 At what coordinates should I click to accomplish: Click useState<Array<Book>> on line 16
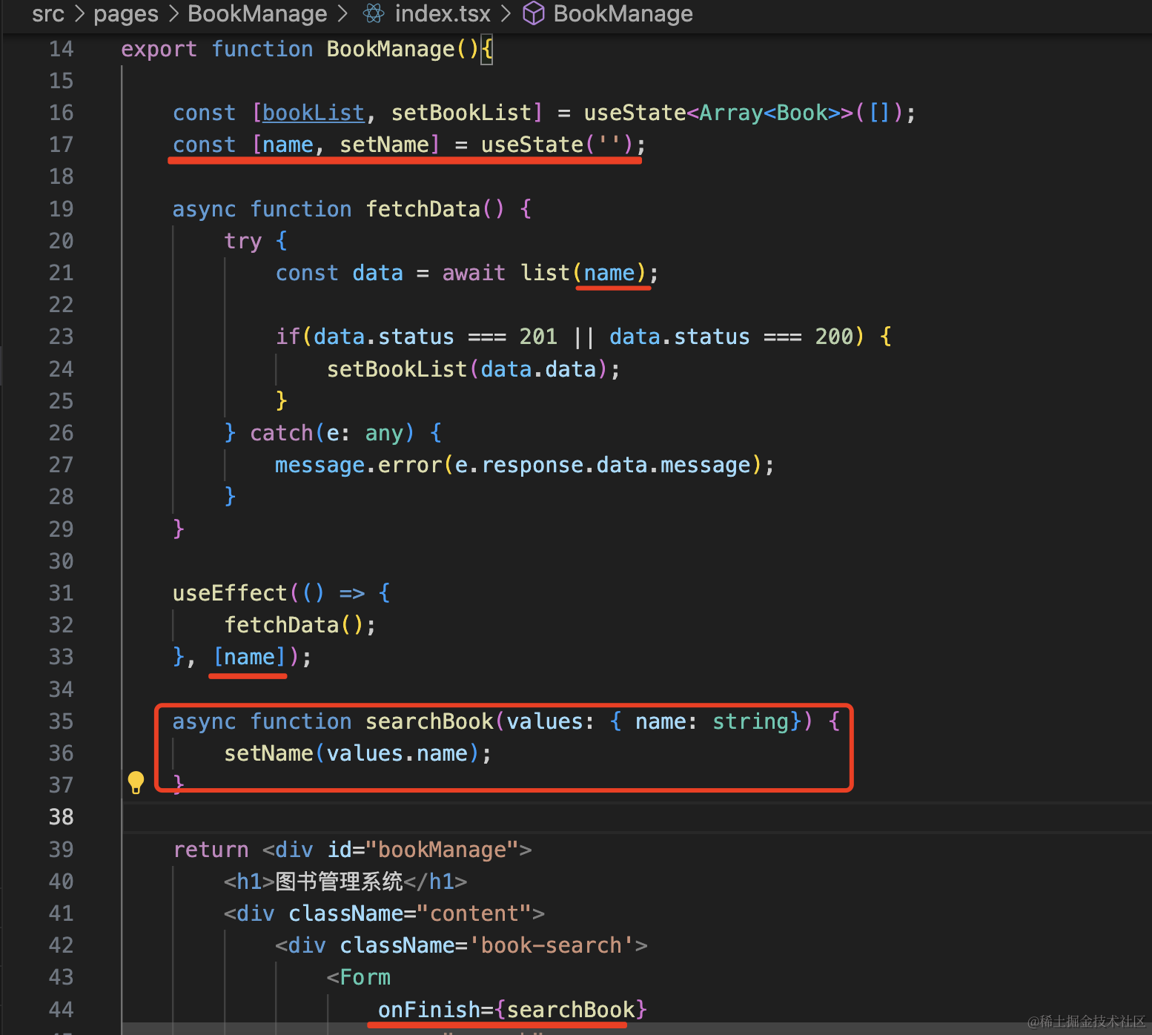(x=718, y=113)
